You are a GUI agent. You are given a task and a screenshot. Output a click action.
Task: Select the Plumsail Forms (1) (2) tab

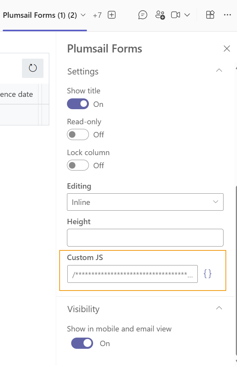pos(40,15)
